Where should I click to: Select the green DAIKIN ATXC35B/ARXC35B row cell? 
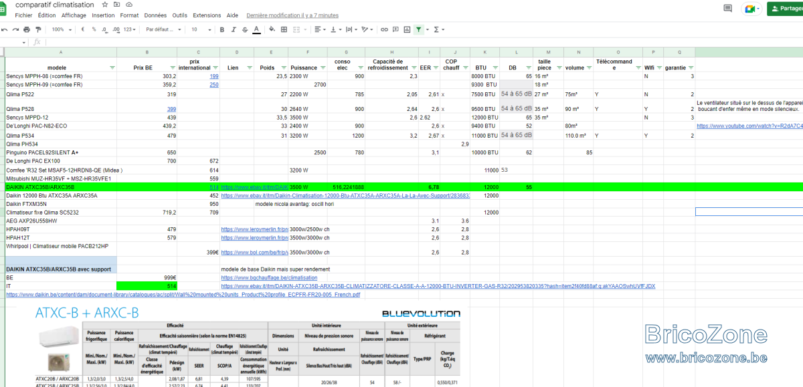(60, 187)
